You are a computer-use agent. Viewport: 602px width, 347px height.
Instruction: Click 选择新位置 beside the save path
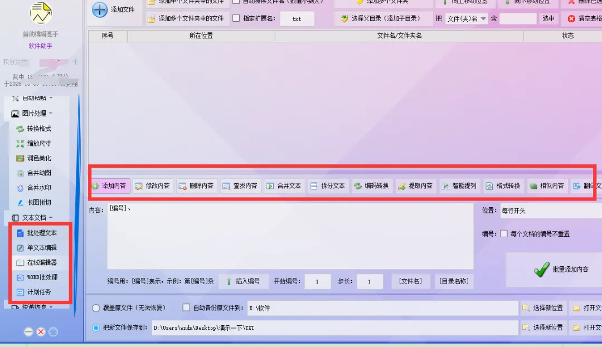[543, 328]
